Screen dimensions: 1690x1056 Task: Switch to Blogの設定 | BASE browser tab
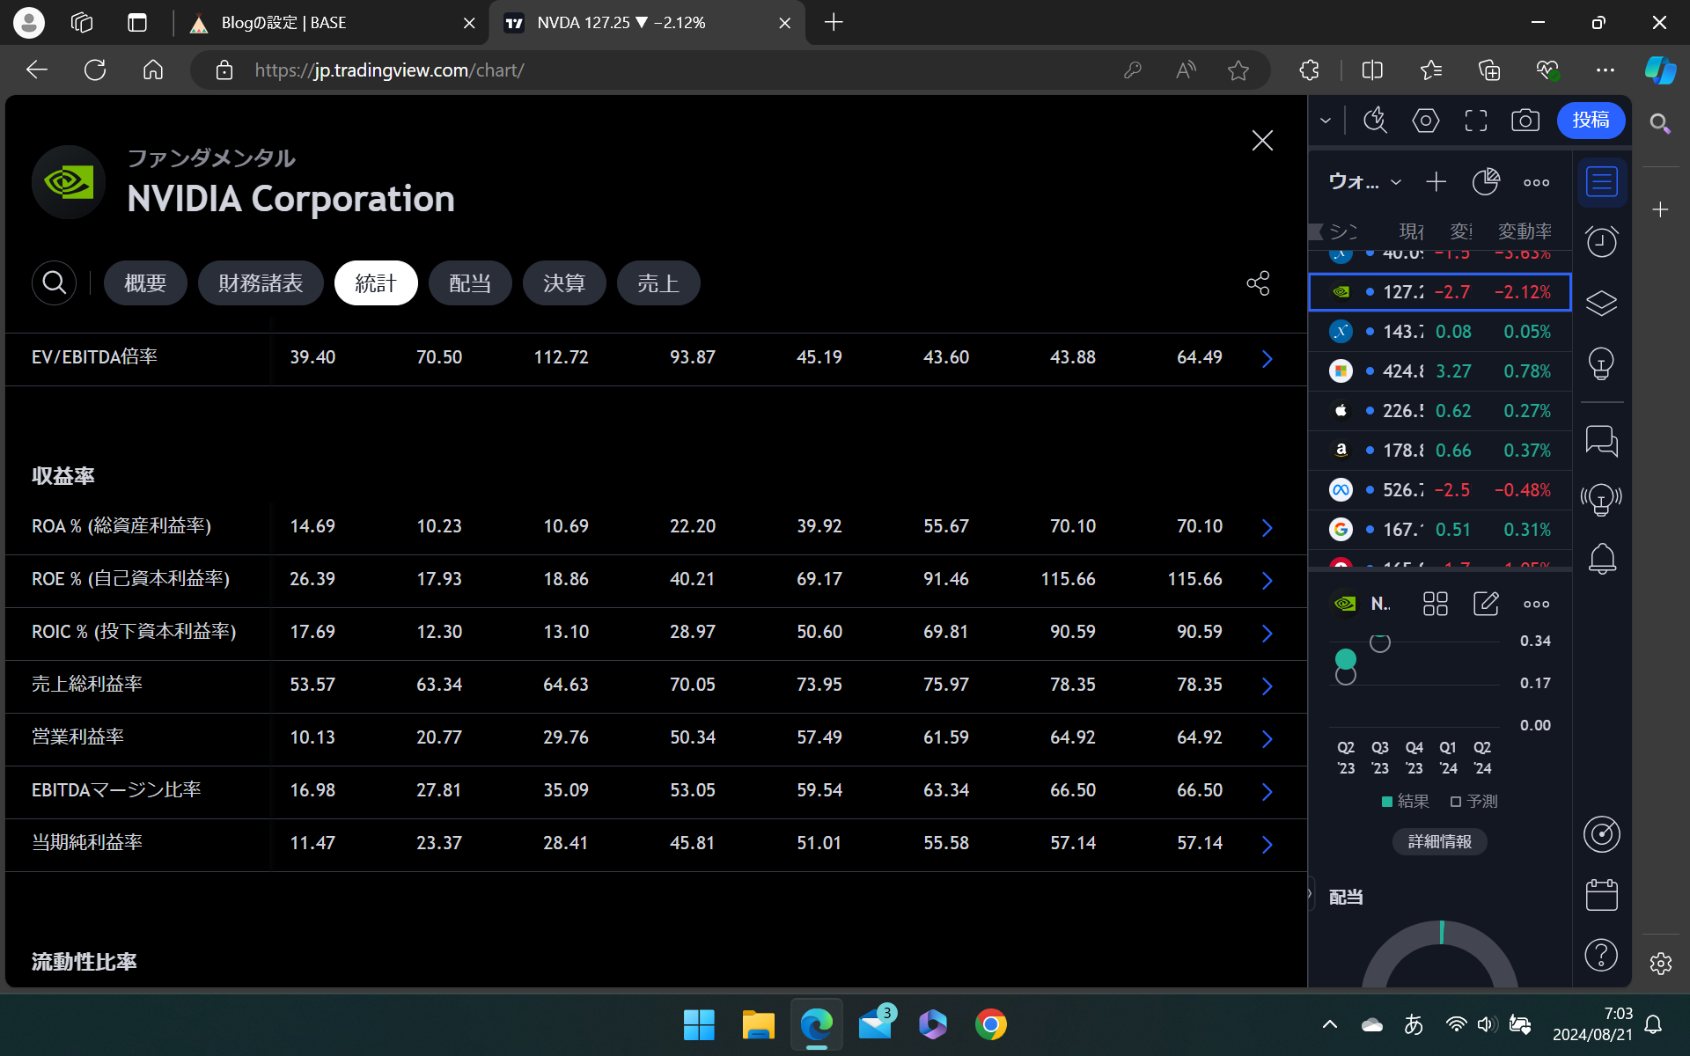[x=333, y=23]
